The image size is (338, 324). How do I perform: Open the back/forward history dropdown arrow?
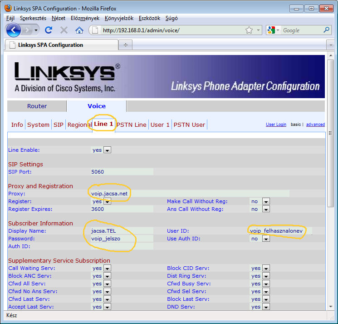[36, 30]
